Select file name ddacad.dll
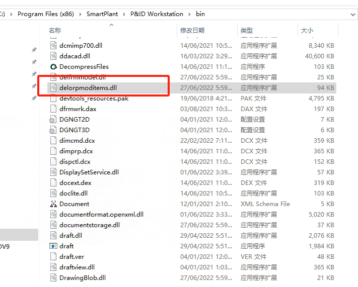The height and width of the screenshot is (287, 358). coord(75,56)
